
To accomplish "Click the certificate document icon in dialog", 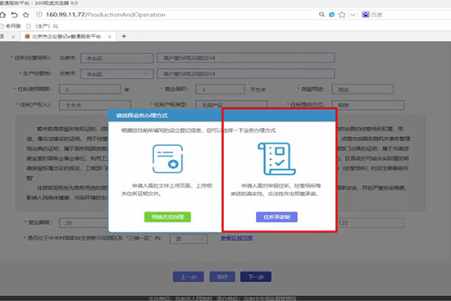I will click(167, 159).
